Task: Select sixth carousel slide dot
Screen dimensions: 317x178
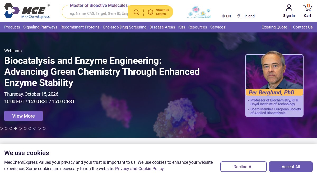Action: point(25,128)
